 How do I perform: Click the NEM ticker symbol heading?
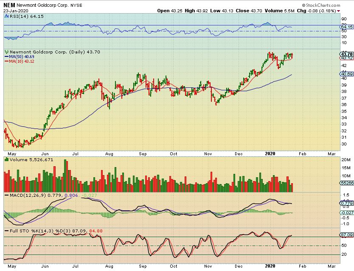(9, 5)
